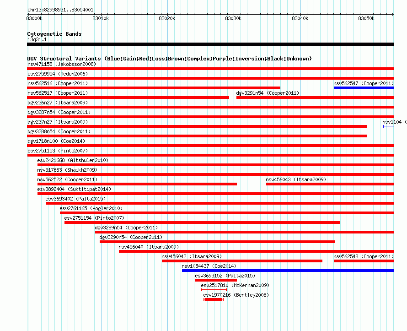Screen dimensions: 407x331
Task: Click nsv1054437 (Coe2014) label
Action: (x=209, y=266)
